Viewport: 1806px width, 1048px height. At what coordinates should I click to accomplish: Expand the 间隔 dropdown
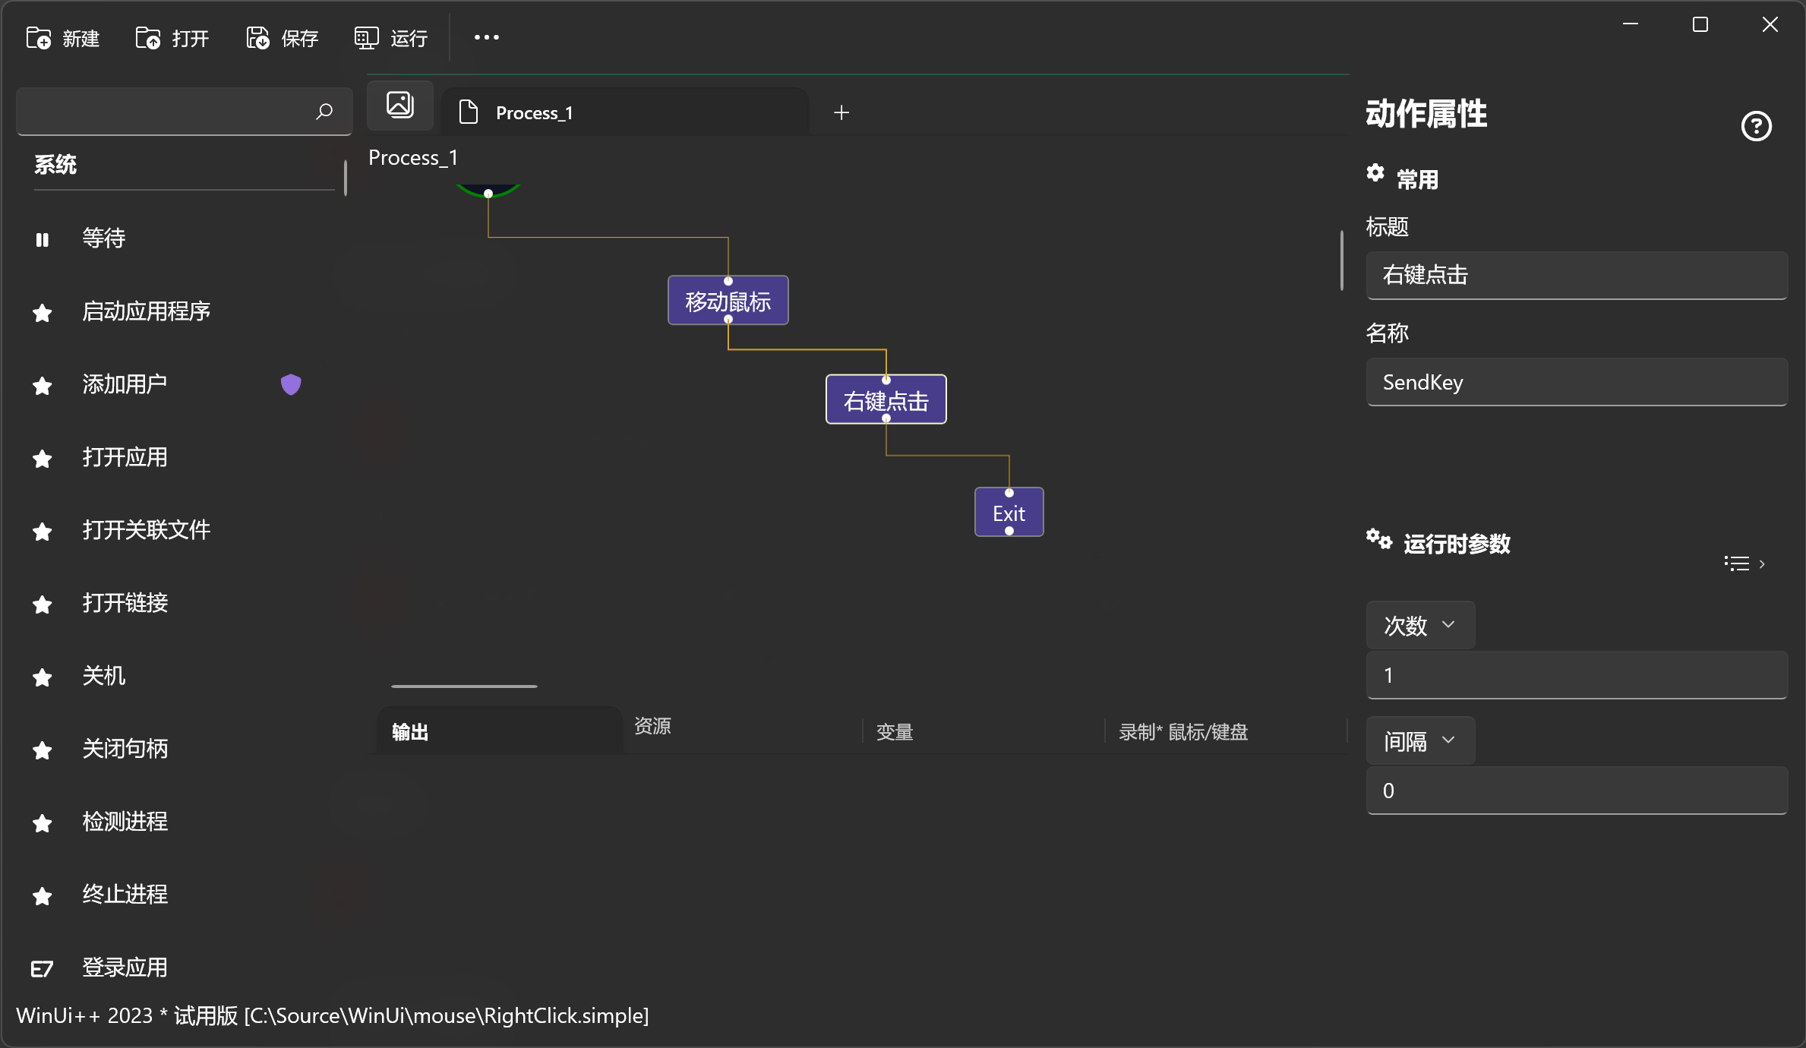tap(1419, 740)
